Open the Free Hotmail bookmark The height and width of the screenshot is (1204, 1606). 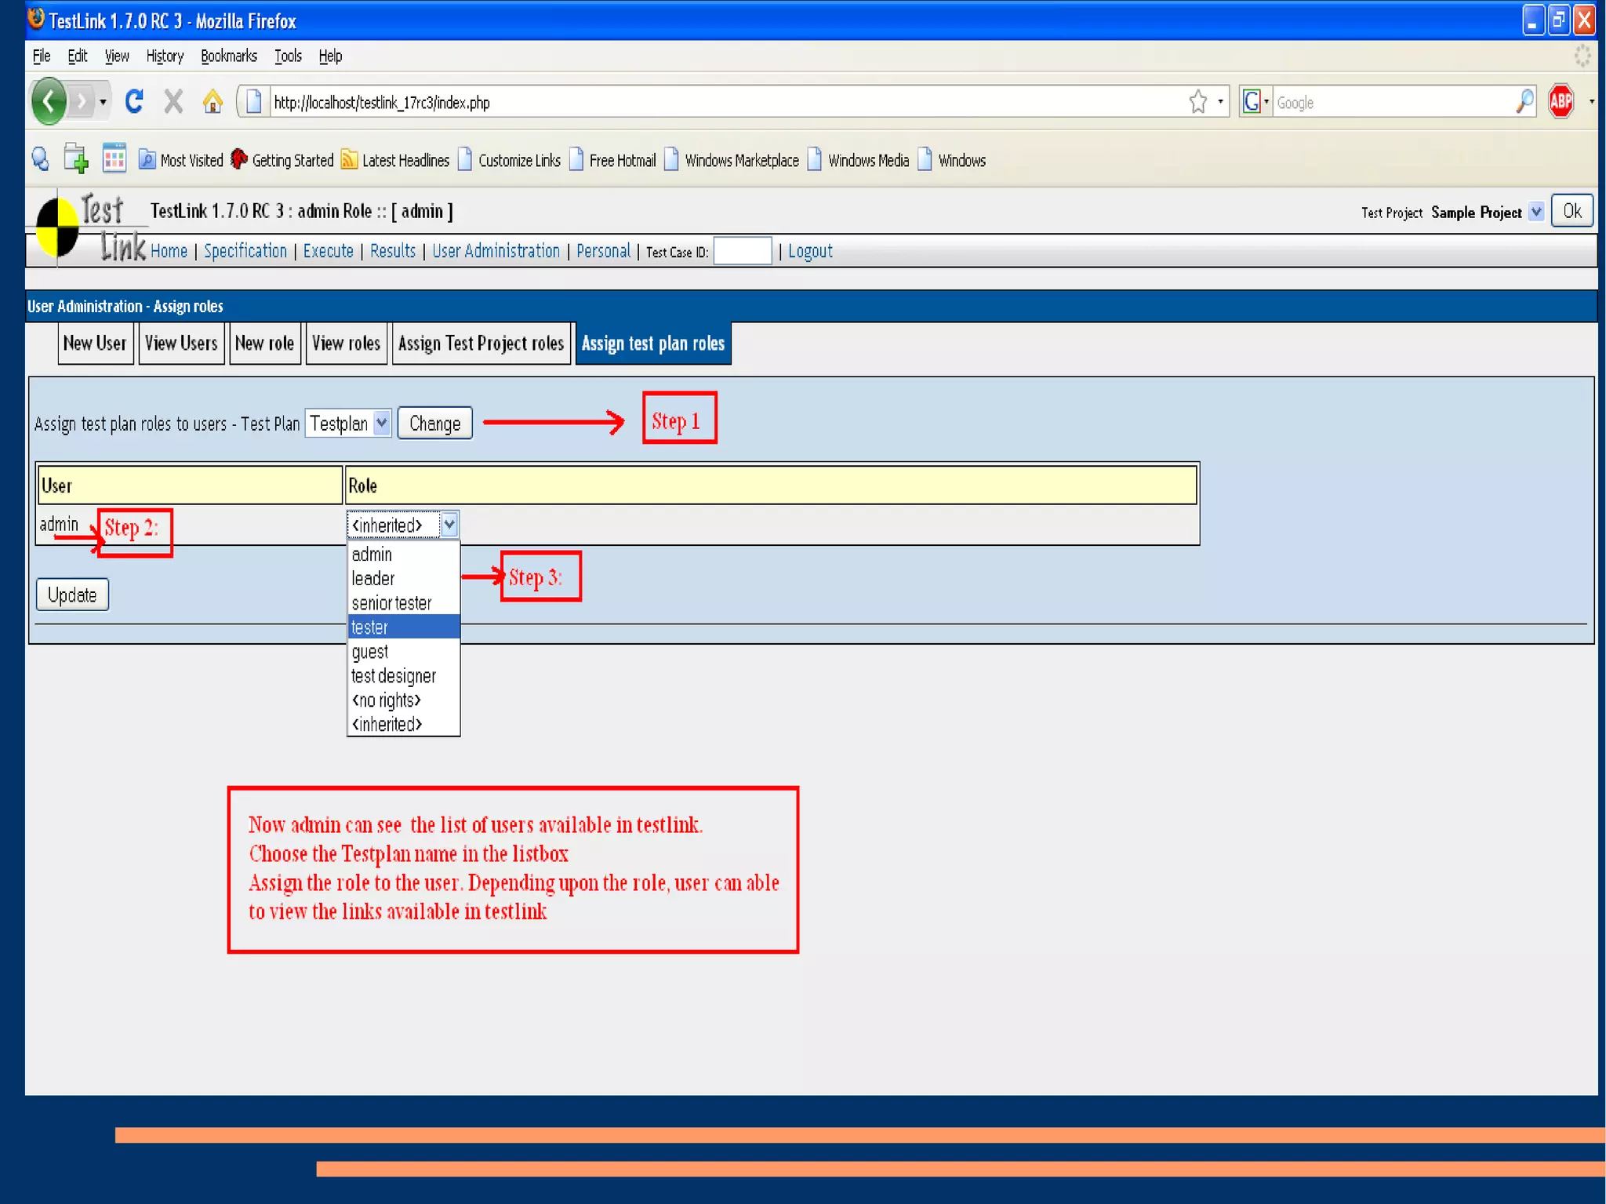point(612,160)
